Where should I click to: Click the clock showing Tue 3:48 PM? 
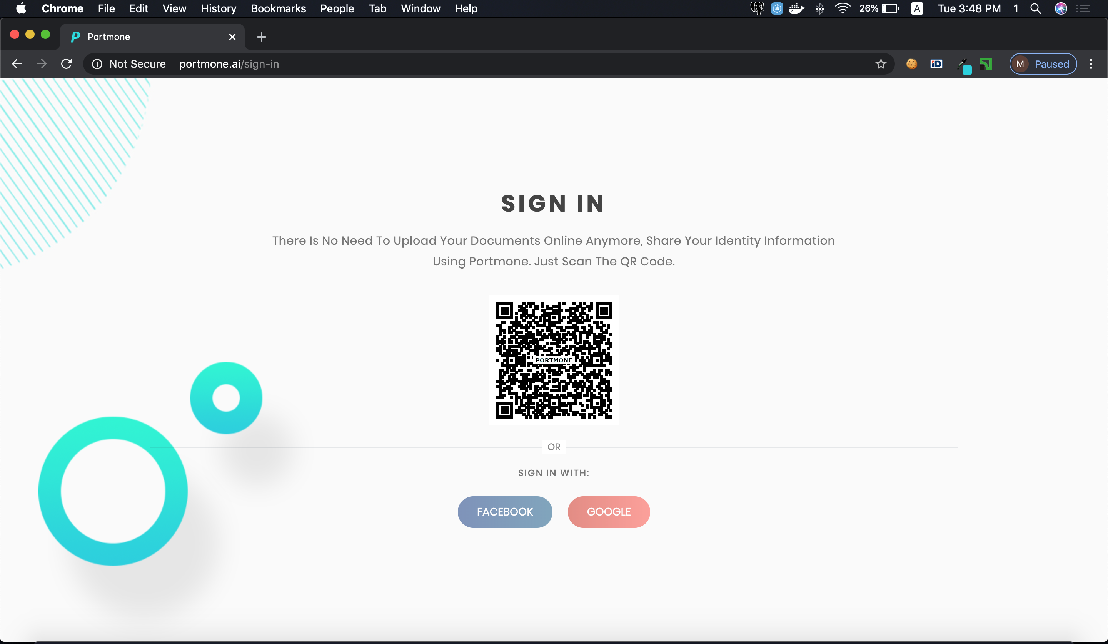coord(969,8)
